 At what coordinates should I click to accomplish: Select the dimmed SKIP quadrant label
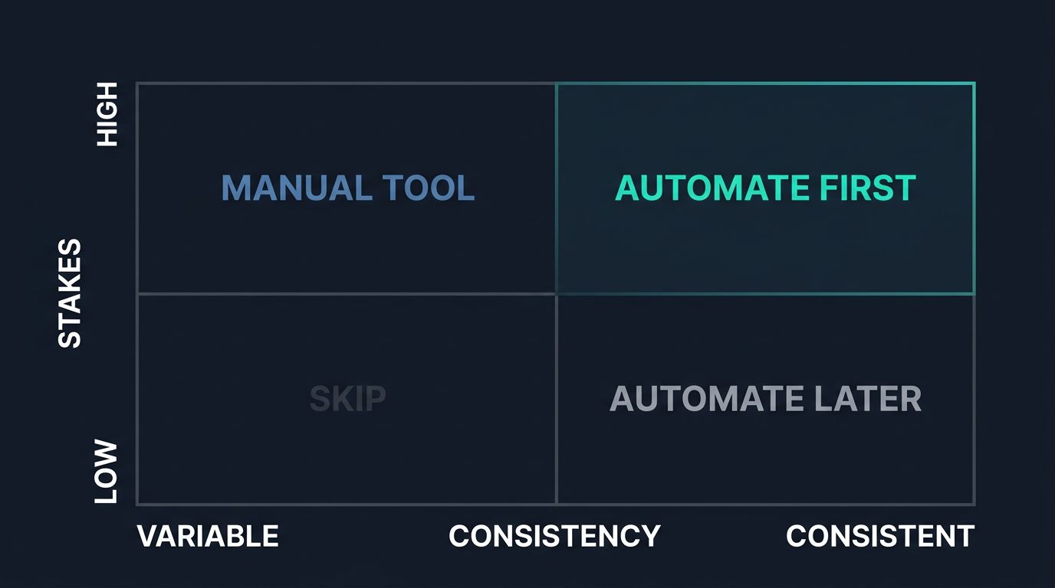pos(347,399)
